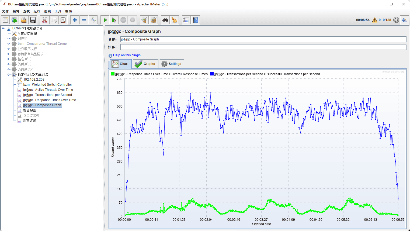
Task: Open the 运行 menu
Action: coord(37,11)
